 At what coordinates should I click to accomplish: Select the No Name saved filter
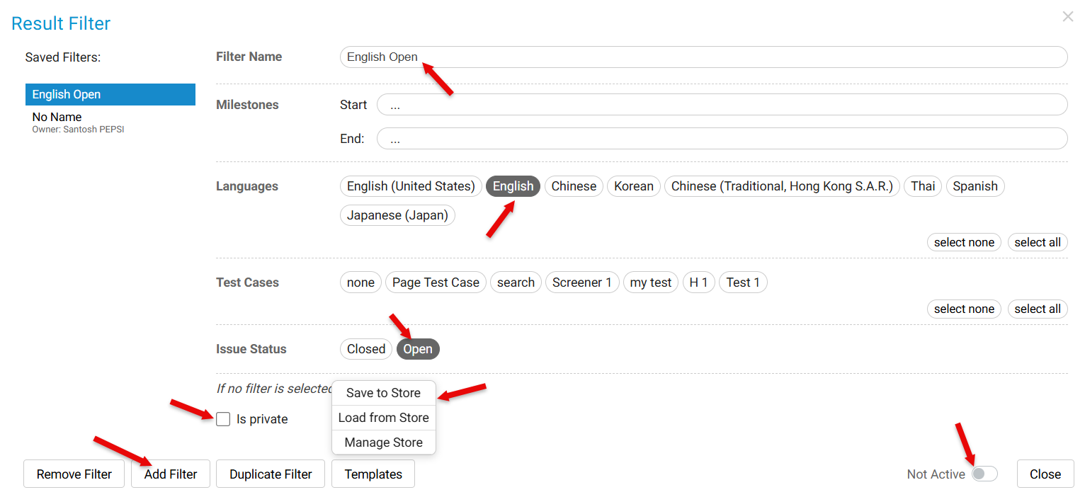[57, 118]
